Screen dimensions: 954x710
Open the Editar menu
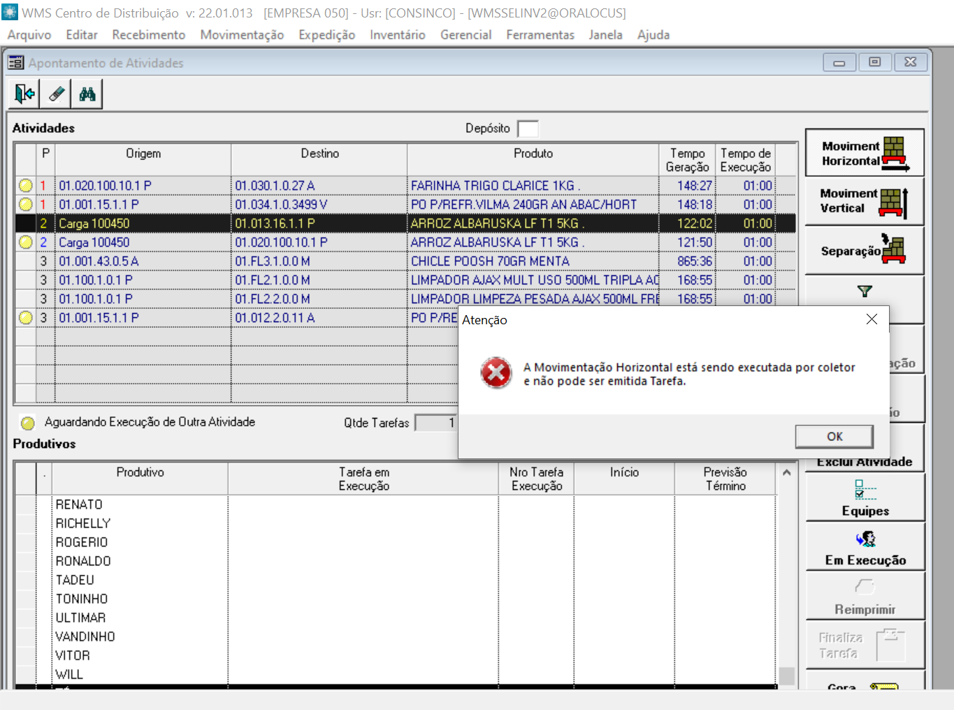click(82, 35)
